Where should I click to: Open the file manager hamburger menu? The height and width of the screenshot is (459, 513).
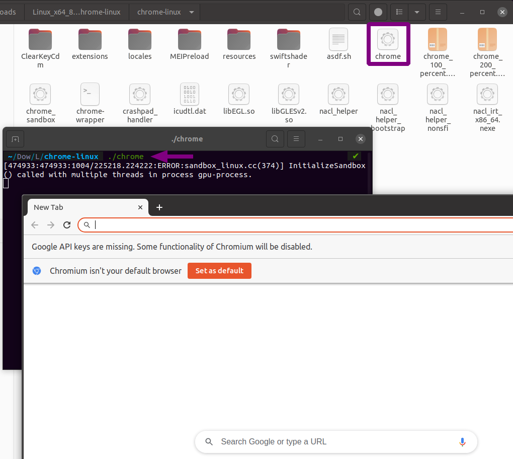[438, 12]
